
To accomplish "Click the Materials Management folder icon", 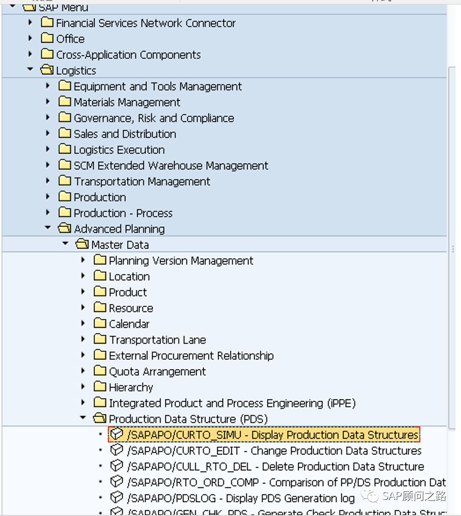I will [x=65, y=102].
